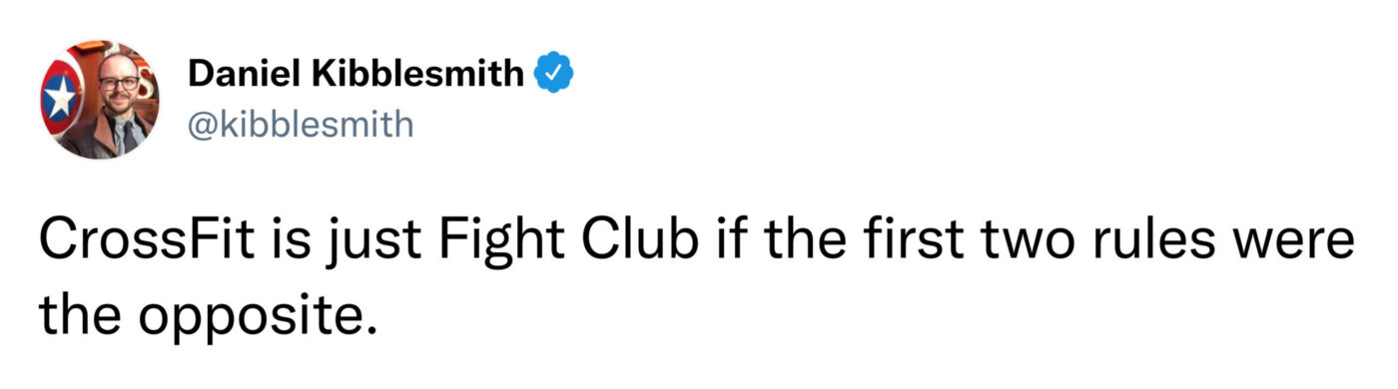
Task: Click the white checkmark inside blue badge
Action: [x=555, y=75]
